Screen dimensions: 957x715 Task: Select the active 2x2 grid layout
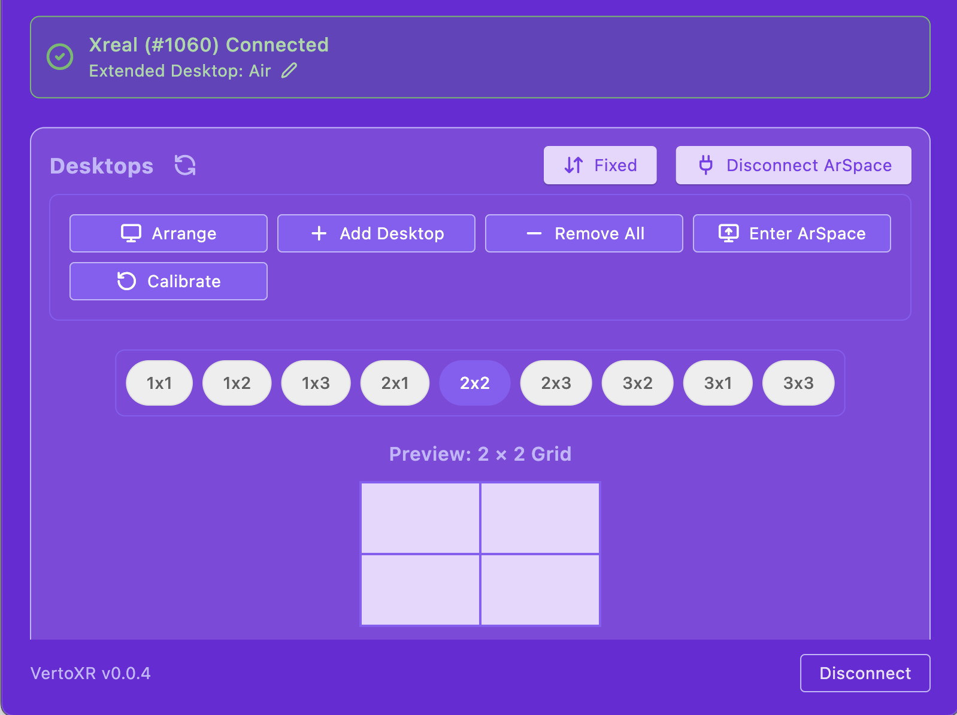[x=475, y=383]
